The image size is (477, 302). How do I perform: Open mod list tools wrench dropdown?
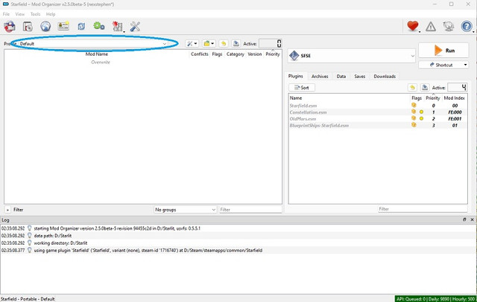(192, 44)
